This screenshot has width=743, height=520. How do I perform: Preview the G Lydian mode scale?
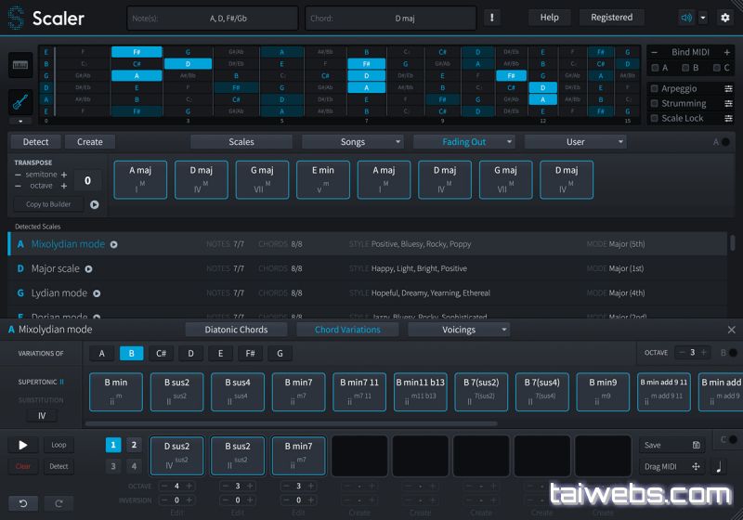point(97,293)
